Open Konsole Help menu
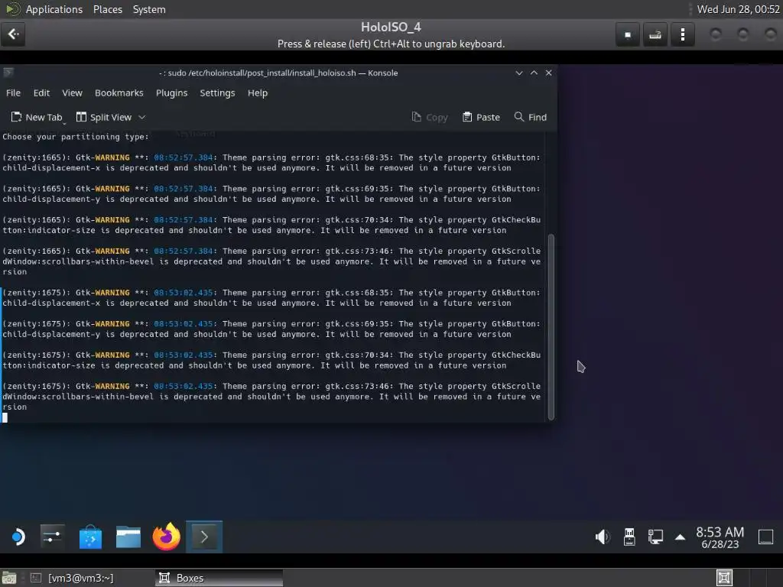Screen dimensions: 783x587 pos(258,92)
